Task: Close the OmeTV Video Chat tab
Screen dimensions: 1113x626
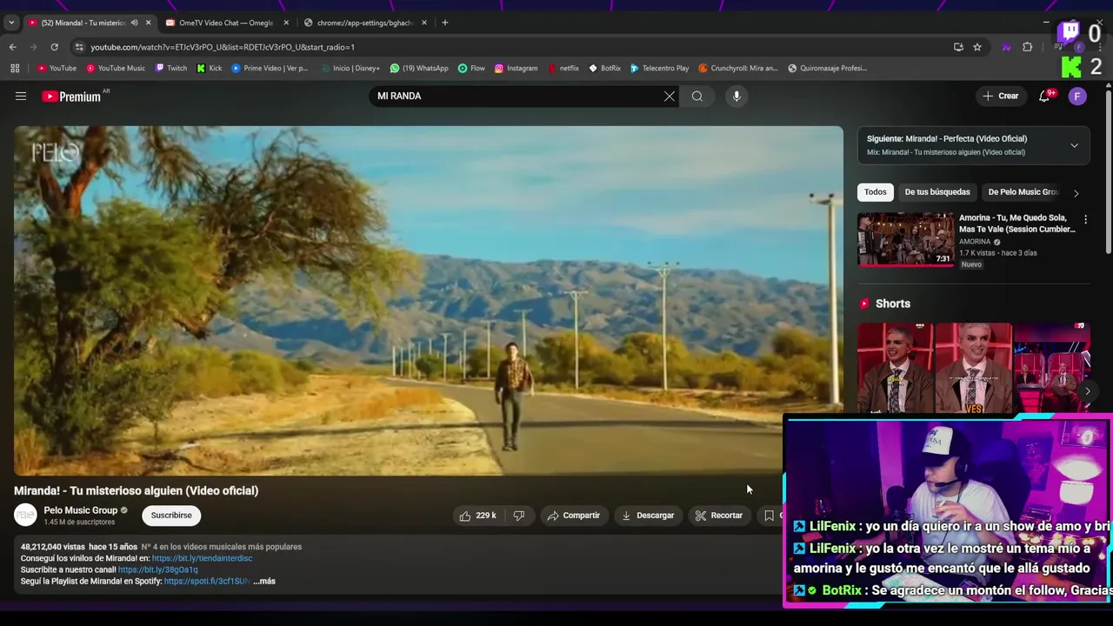Action: pos(286,23)
